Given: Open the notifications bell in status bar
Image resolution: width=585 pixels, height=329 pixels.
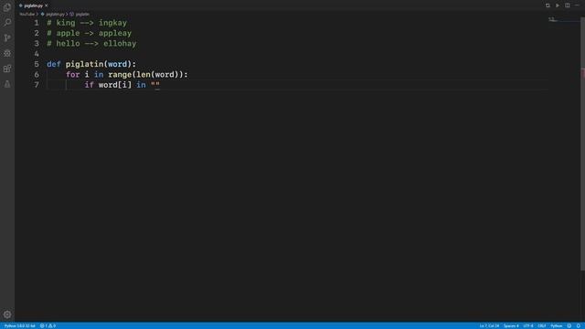Looking at the screenshot, I should point(579,326).
